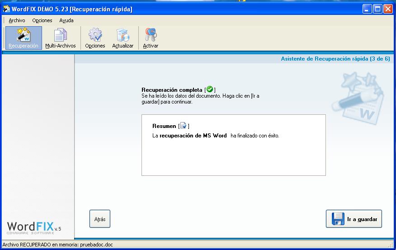Click the Ir a guardar button
The image size is (396, 250).
point(354,219)
